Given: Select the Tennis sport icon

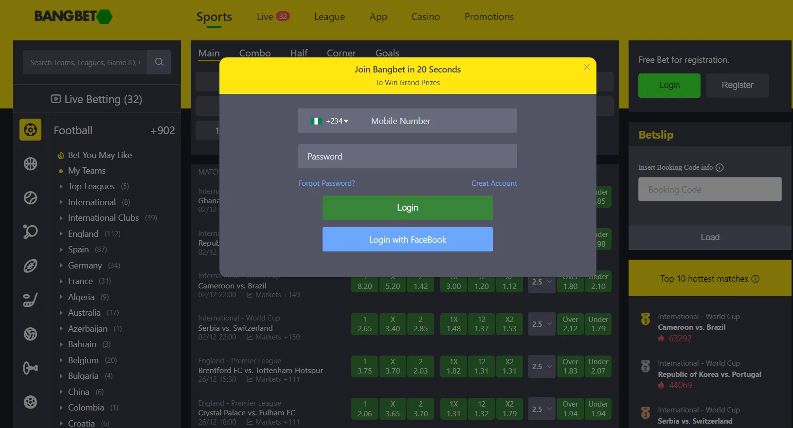Looking at the screenshot, I should [30, 198].
